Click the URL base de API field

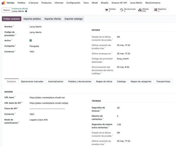pos(49,103)
